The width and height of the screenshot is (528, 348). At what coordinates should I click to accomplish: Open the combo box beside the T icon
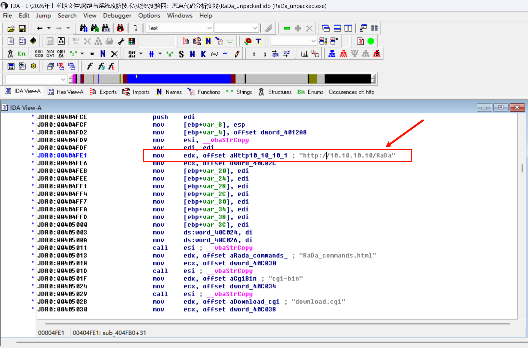point(293,41)
